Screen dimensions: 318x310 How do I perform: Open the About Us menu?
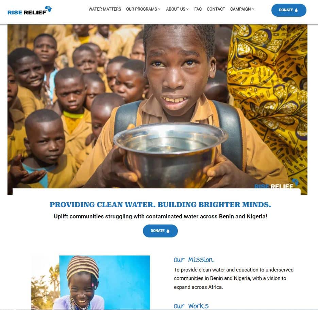[x=177, y=9]
